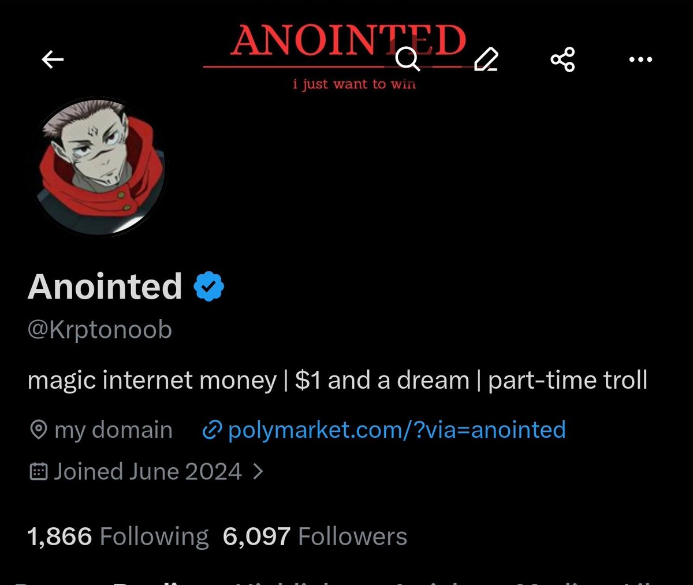Open the profile avatar picture
Image resolution: width=693 pixels, height=585 pixels.
(97, 166)
